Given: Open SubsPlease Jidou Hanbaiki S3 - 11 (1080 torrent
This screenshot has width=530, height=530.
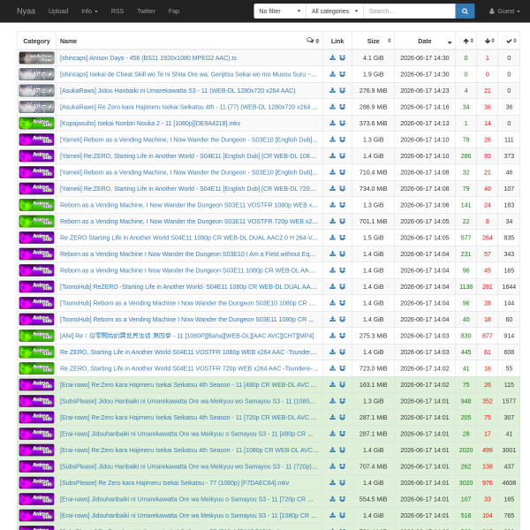Looking at the screenshot, I should coord(187,401).
